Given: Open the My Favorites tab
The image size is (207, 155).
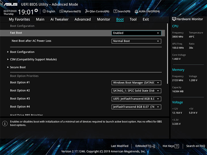Looking at the screenshot, I should (x=20, y=20).
